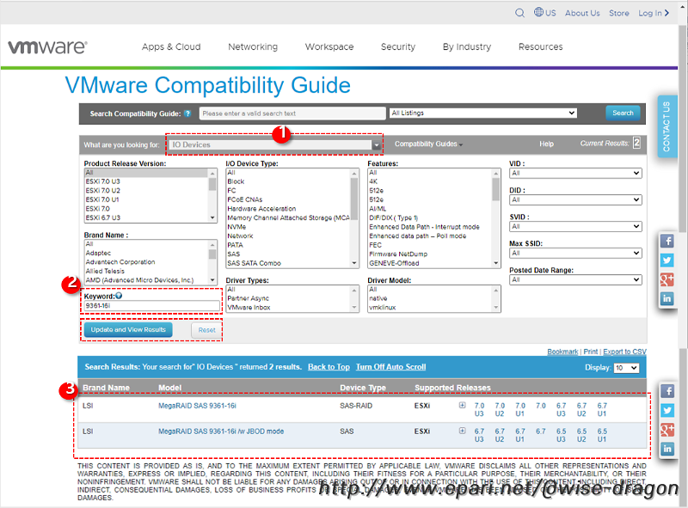Image resolution: width=688 pixels, height=508 pixels.
Task: Share on Google+ in upper social bar
Action: 667,279
